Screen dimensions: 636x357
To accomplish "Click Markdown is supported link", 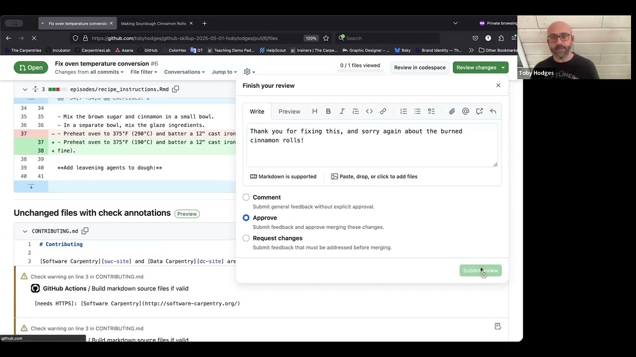I will point(283,177).
